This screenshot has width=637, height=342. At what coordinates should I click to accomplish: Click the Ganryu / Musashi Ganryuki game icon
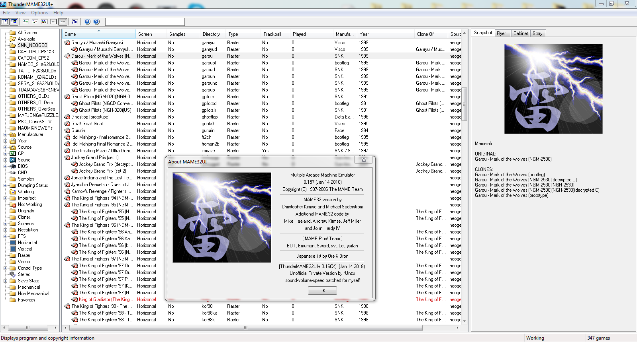coord(67,43)
